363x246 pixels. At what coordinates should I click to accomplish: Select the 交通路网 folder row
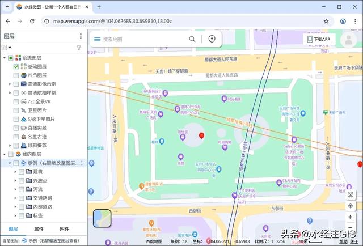[x=44, y=198]
